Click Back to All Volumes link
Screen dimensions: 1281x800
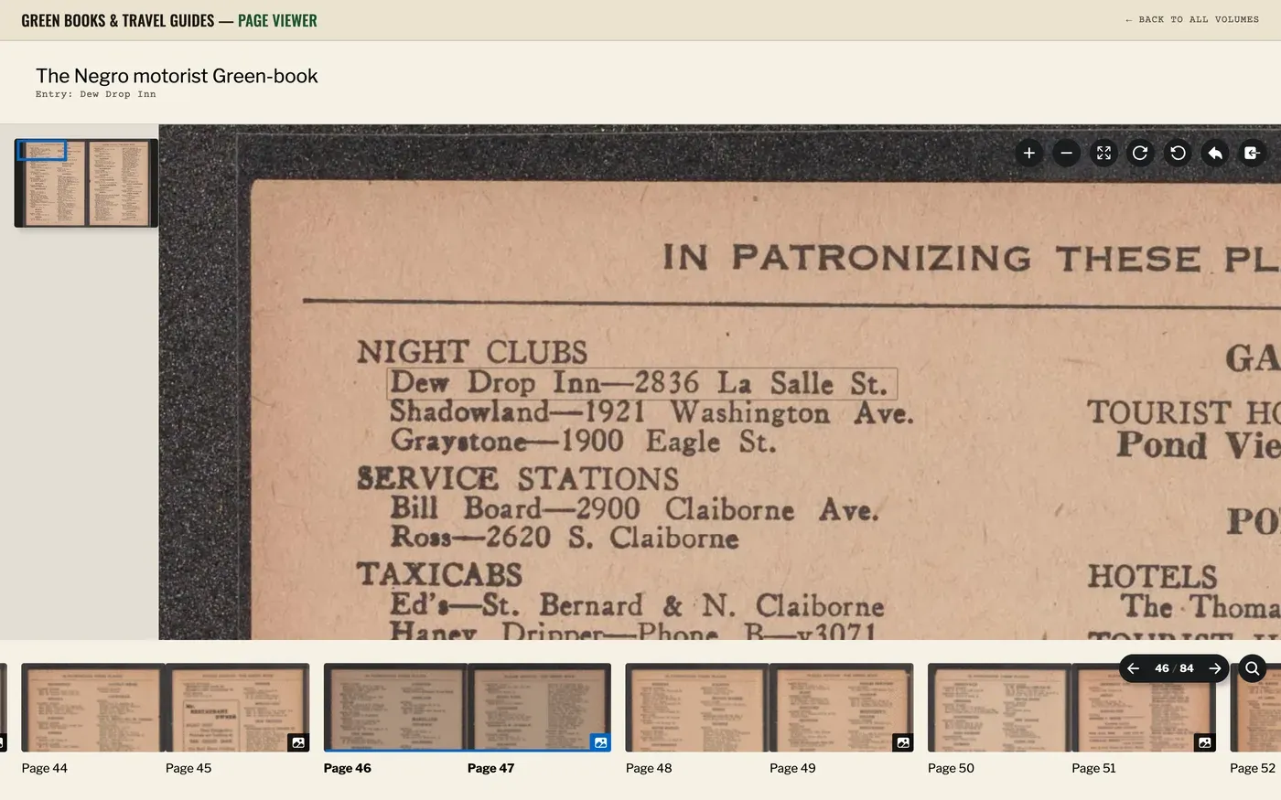[x=1192, y=19]
